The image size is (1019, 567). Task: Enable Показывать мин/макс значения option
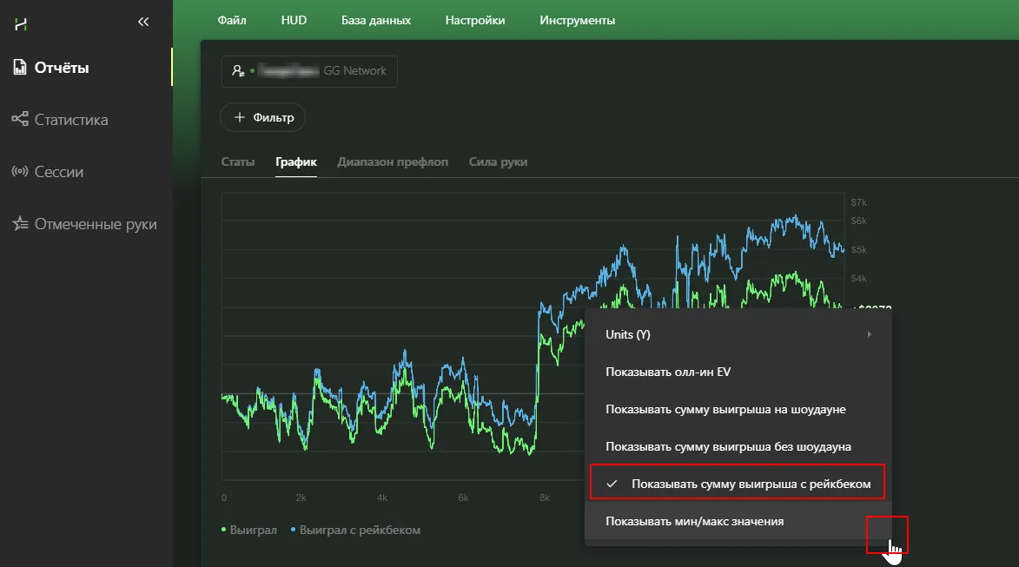[694, 521]
